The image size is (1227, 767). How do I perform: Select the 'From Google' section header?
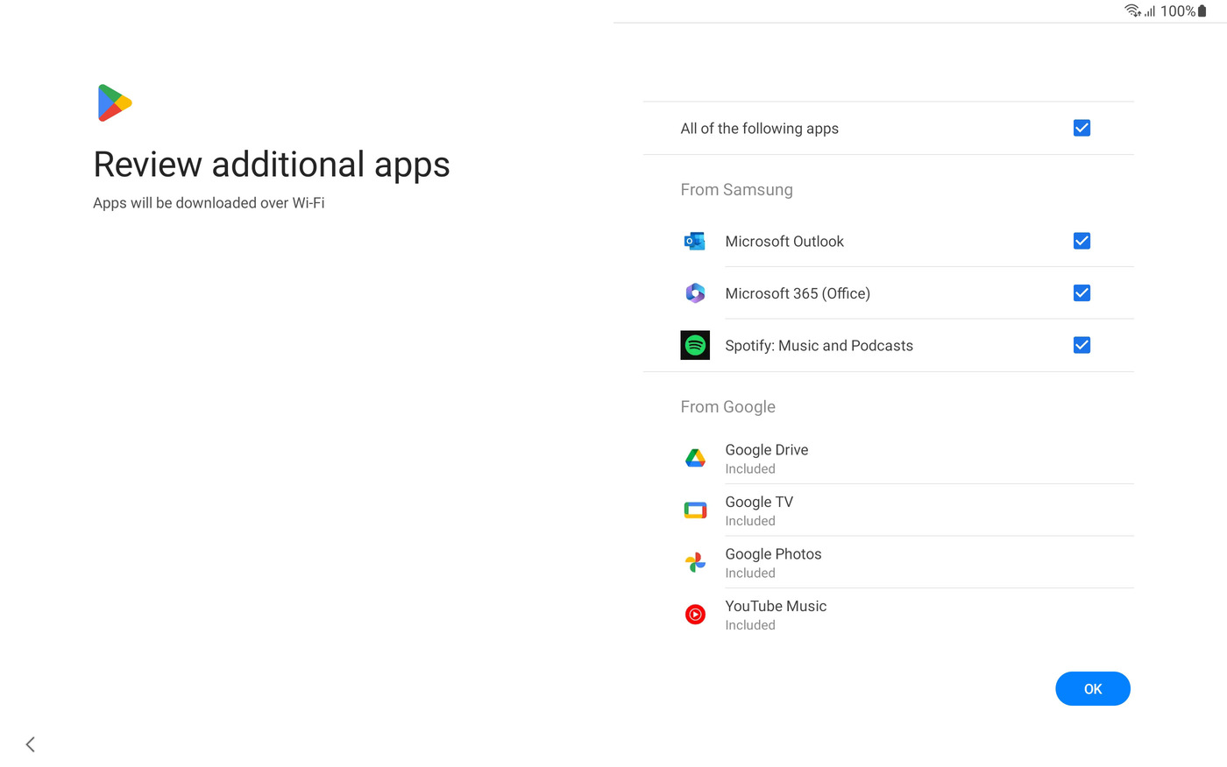(x=728, y=406)
